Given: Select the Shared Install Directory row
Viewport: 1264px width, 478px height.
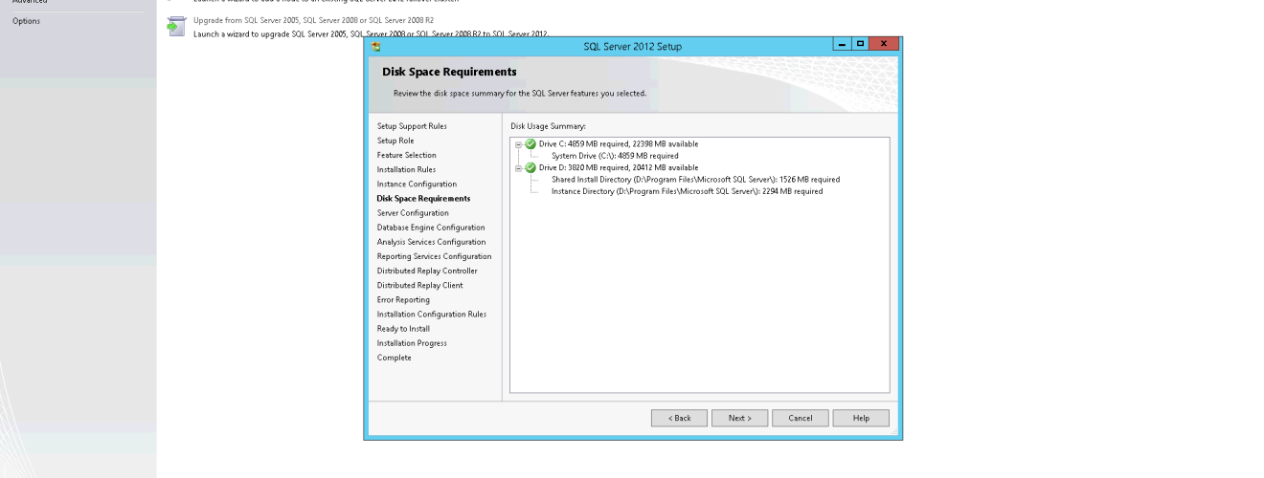Looking at the screenshot, I should (695, 180).
